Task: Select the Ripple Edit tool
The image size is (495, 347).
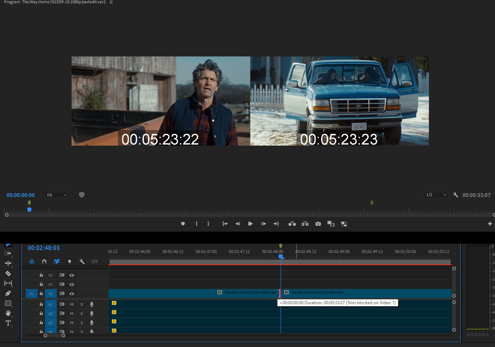Action: [x=8, y=263]
